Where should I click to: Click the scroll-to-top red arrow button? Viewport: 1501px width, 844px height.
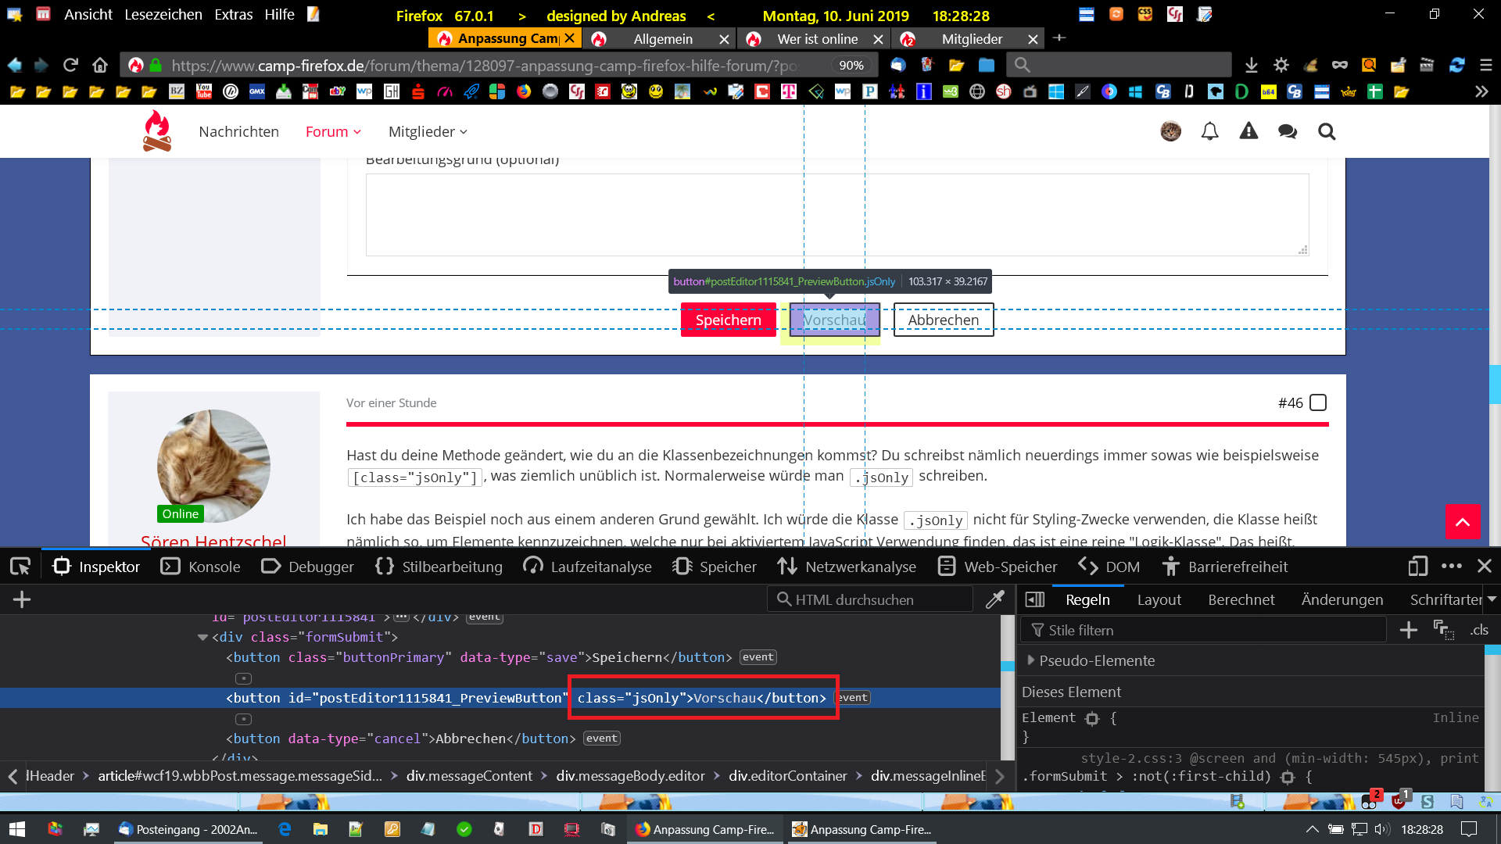1462,521
